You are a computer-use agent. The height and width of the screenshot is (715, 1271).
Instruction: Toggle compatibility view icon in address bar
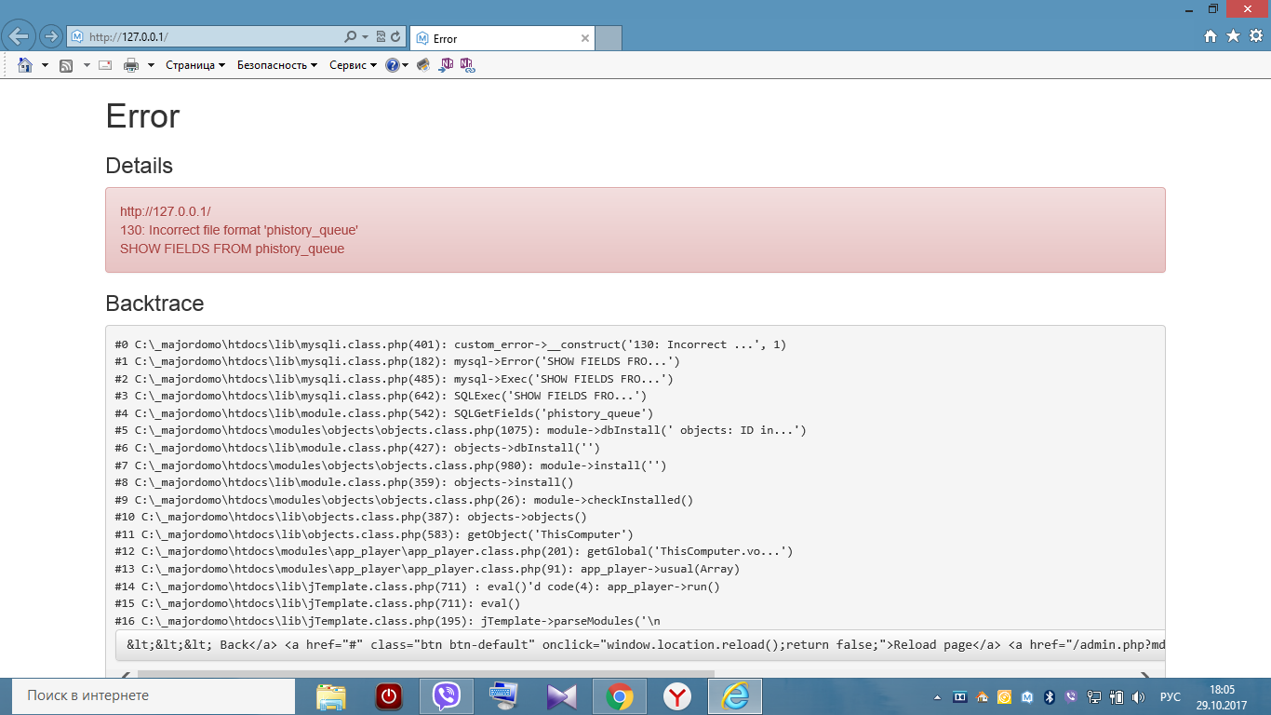(x=381, y=37)
